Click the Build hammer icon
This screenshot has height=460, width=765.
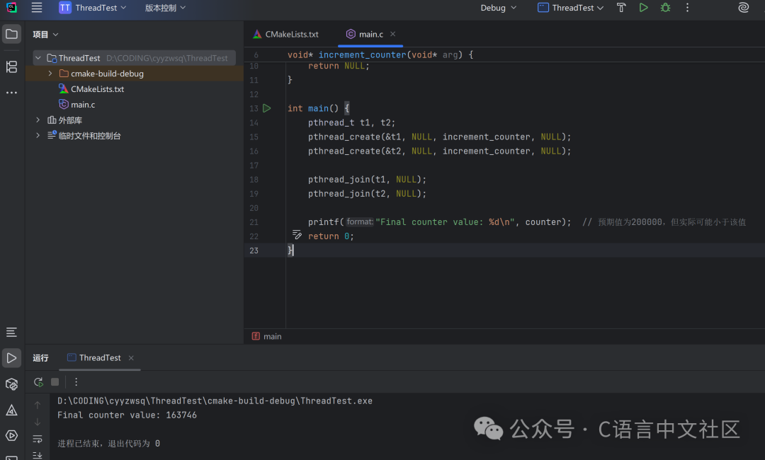tap(621, 7)
